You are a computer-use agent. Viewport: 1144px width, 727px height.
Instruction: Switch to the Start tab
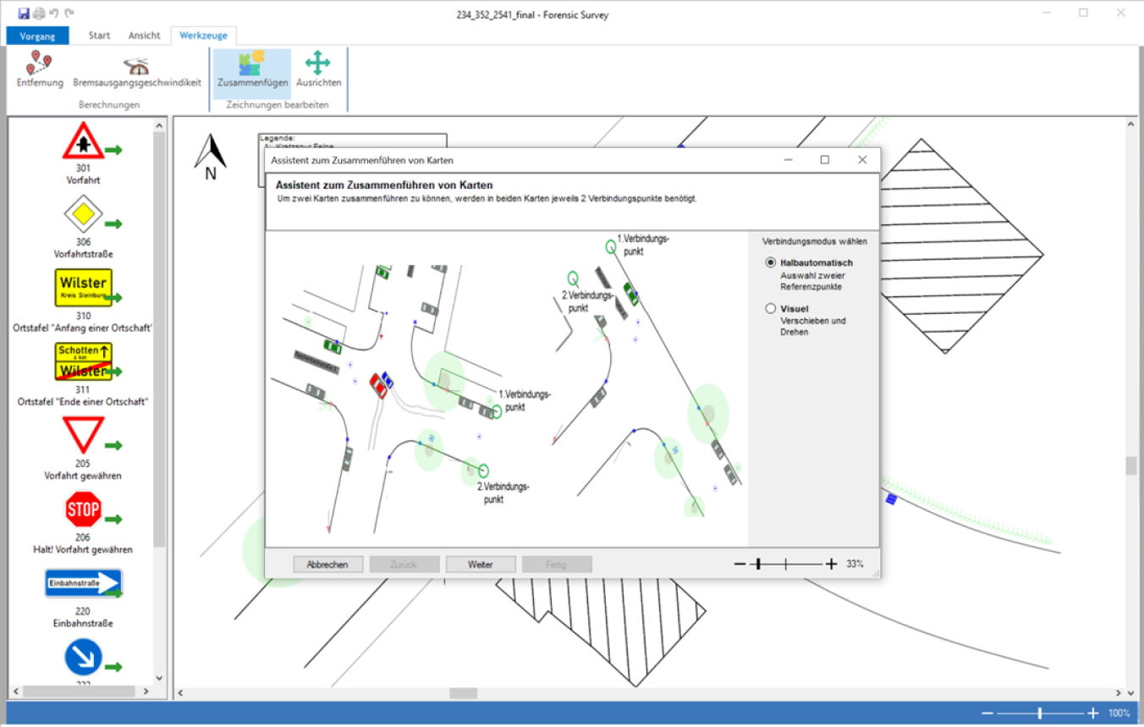99,36
